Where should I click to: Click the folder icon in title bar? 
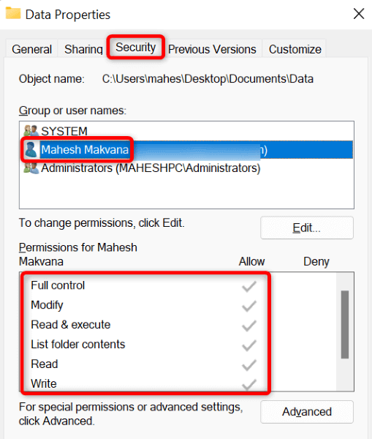(x=13, y=13)
